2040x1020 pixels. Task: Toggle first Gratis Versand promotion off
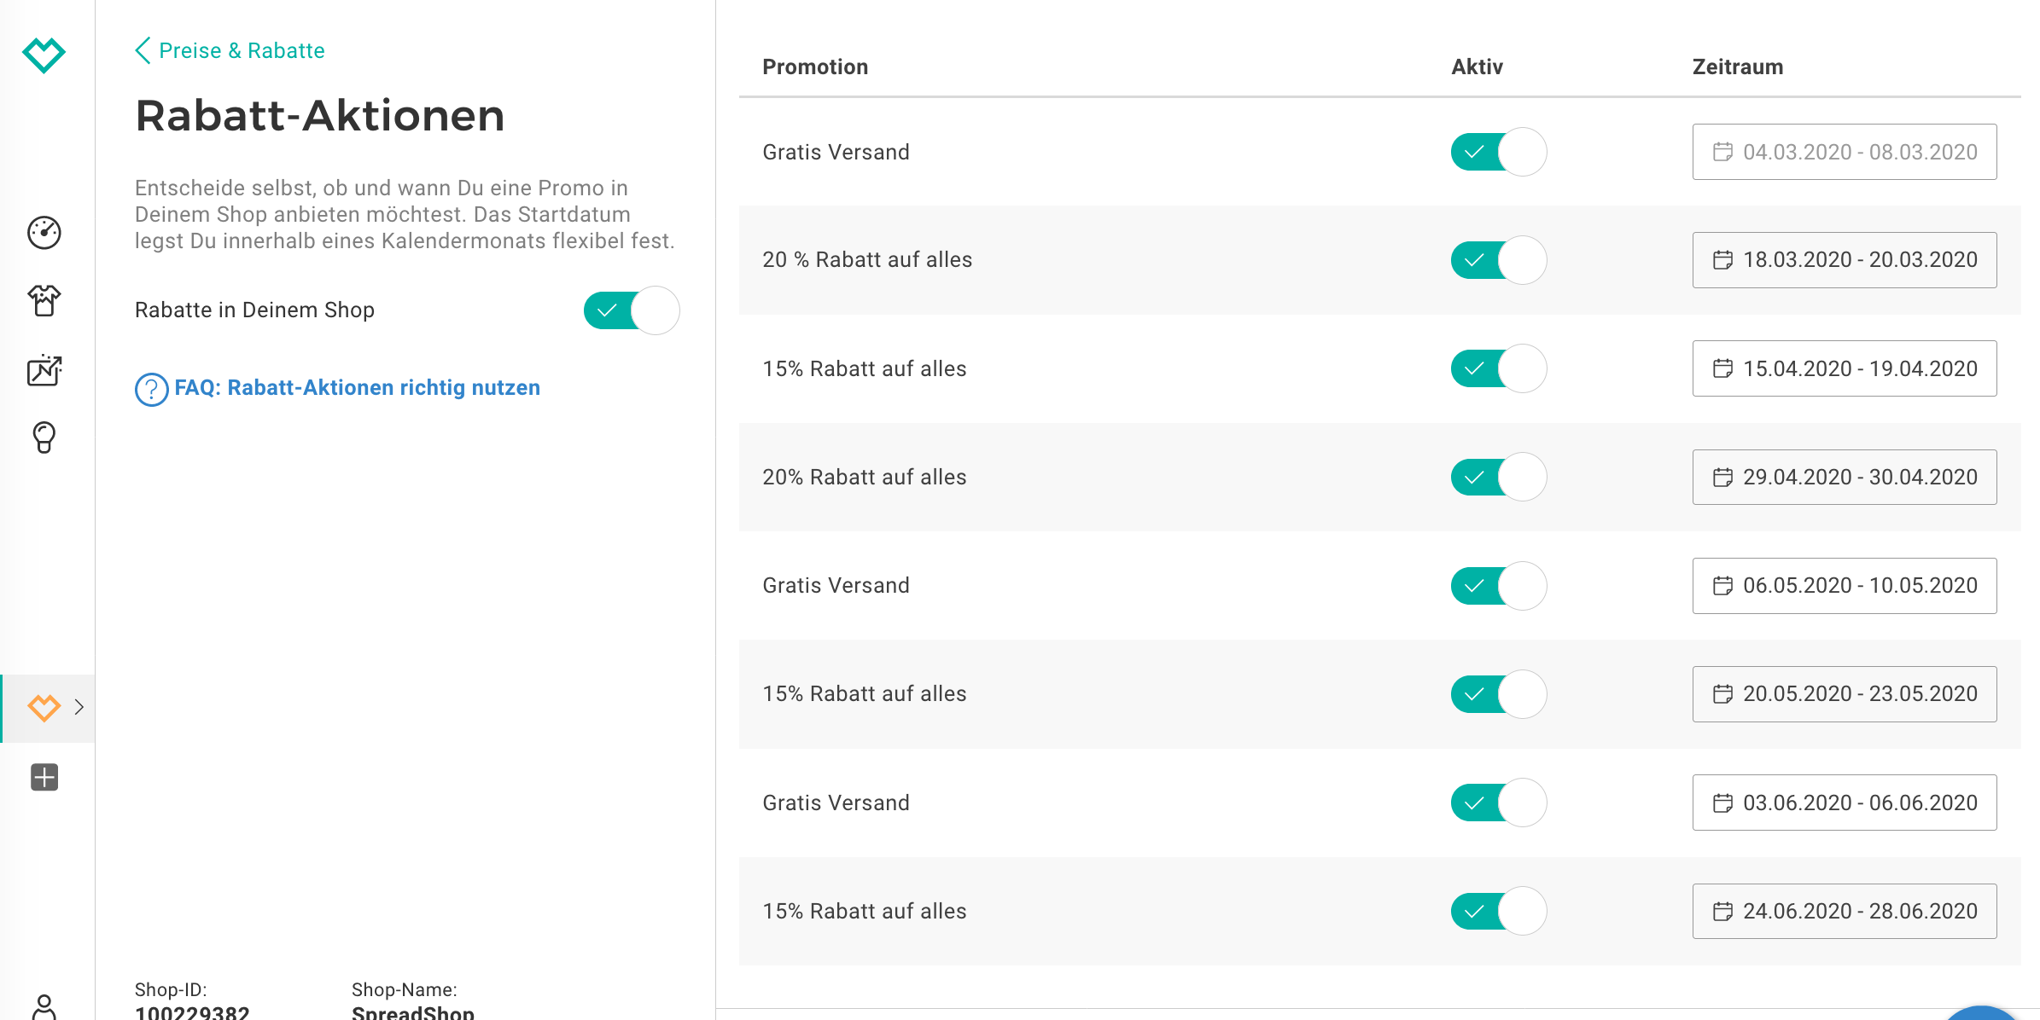coord(1498,152)
